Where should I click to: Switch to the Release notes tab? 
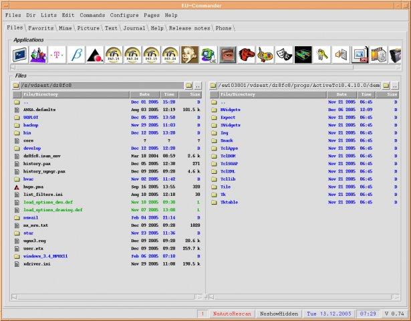(x=190, y=28)
